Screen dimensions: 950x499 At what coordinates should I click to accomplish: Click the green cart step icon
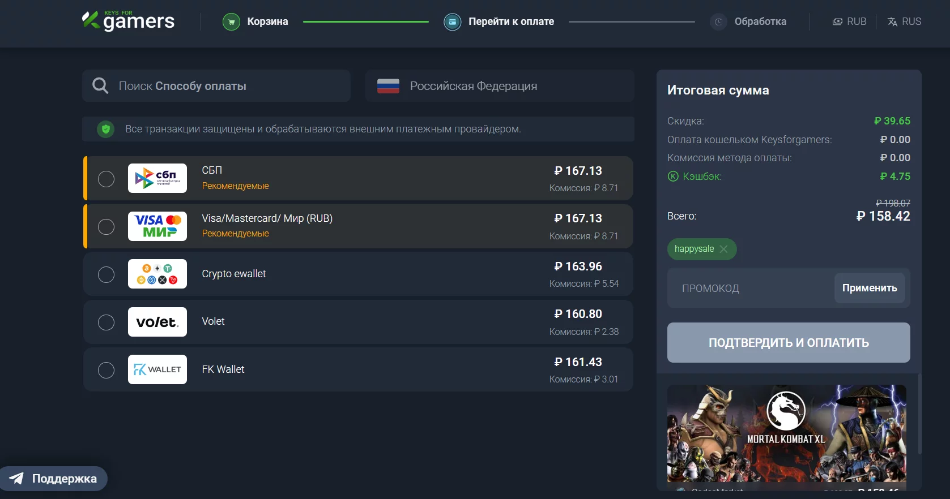click(231, 22)
